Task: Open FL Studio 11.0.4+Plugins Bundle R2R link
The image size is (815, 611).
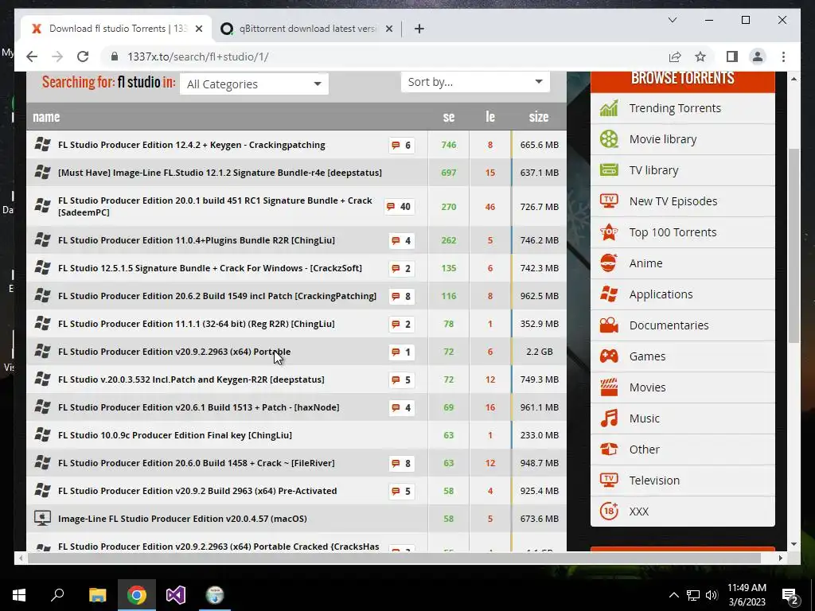Action: pyautogui.click(x=197, y=240)
